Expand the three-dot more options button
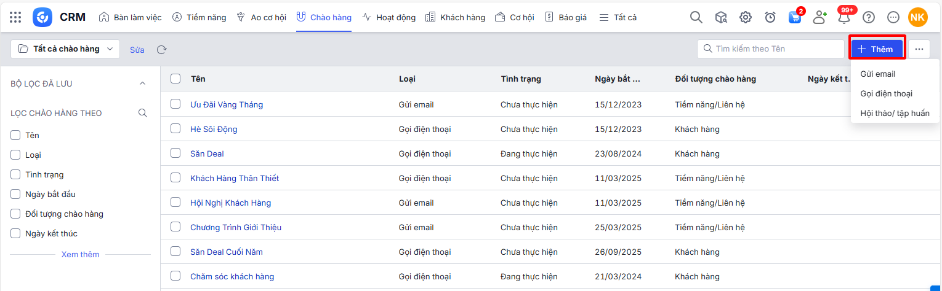This screenshot has width=942, height=291. click(919, 49)
